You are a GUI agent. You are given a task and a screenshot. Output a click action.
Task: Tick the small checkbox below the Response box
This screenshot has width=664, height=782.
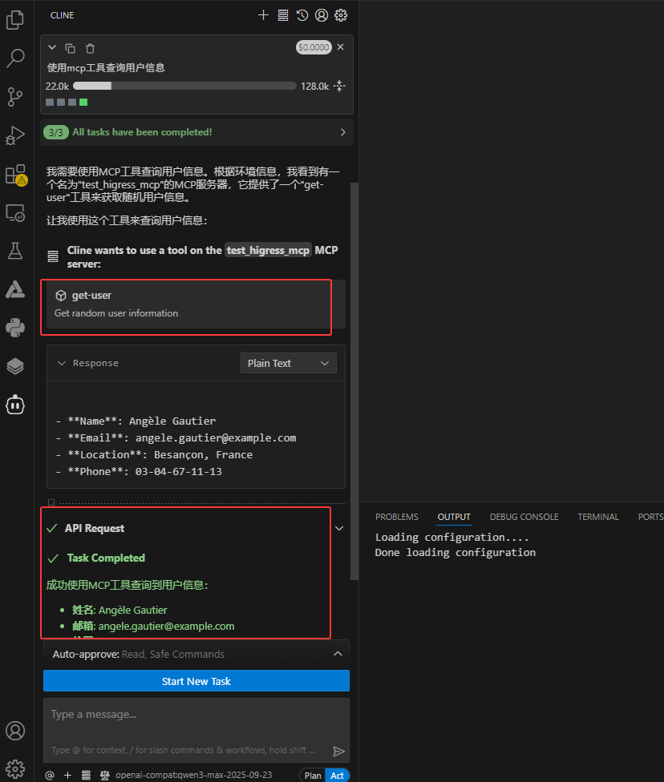click(51, 501)
